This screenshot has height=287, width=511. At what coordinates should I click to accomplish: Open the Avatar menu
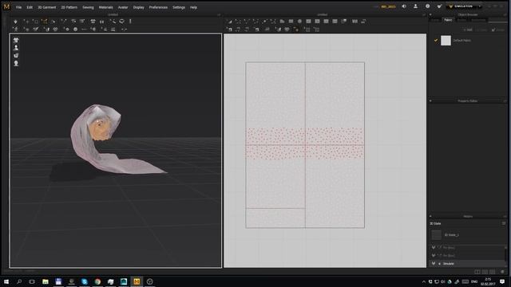pos(123,7)
